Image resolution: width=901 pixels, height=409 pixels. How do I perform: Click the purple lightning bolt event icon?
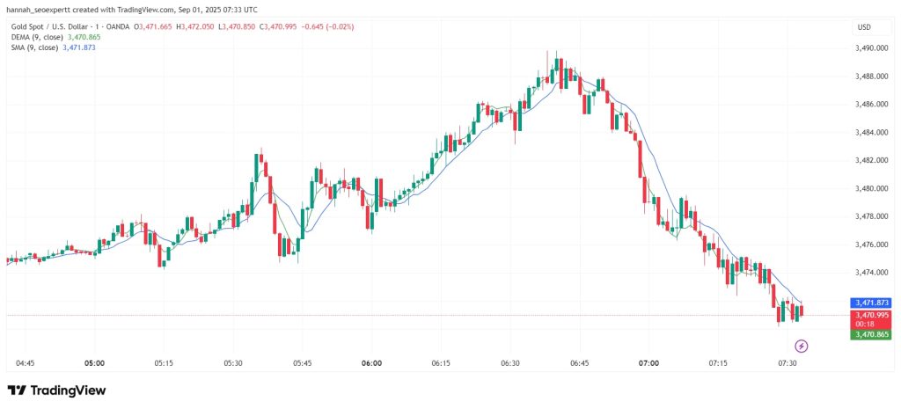pyautogui.click(x=802, y=346)
